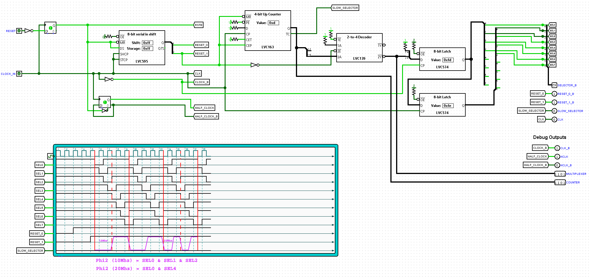Select the D flip-flop driving HALF_CLOCK

pyautogui.click(x=104, y=102)
